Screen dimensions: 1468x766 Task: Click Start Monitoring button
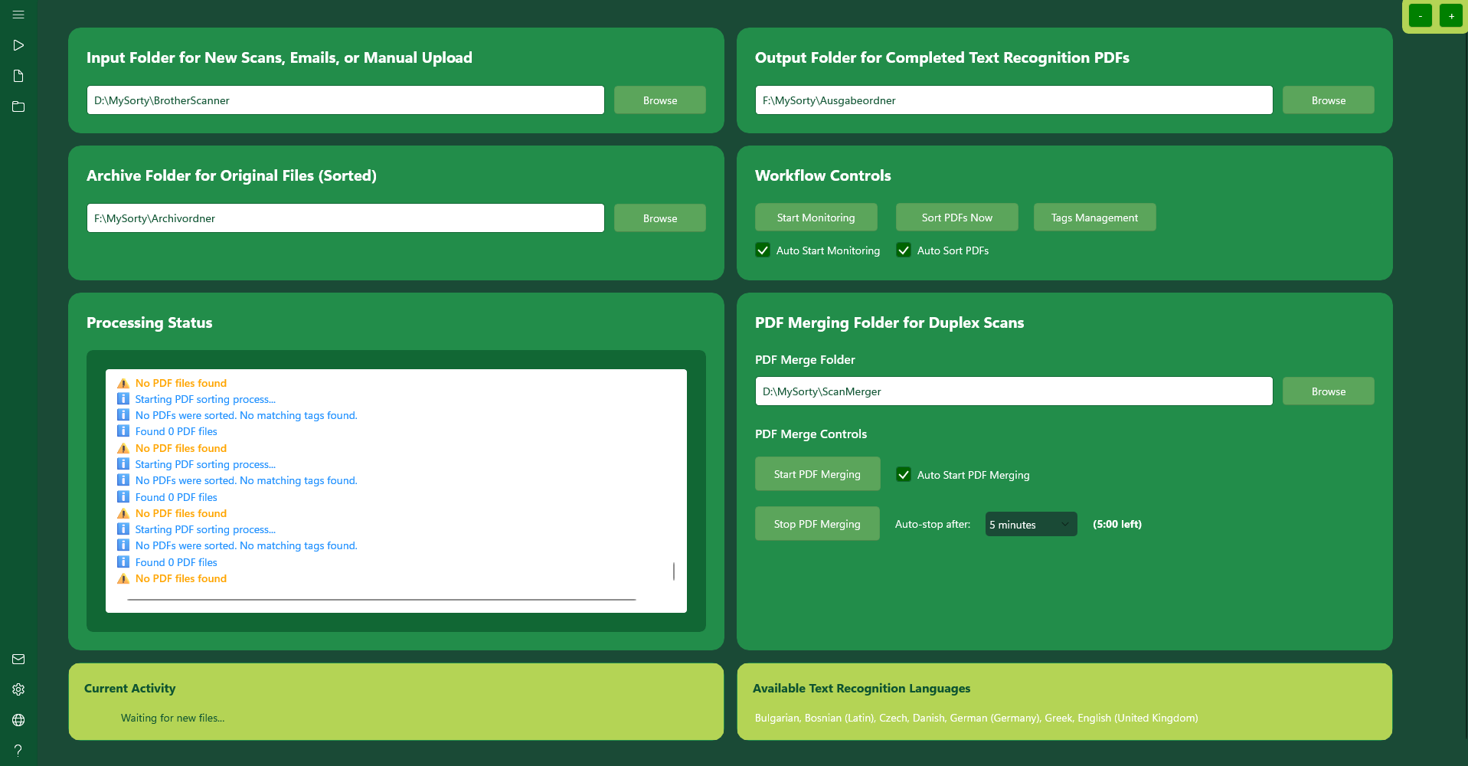pyautogui.click(x=816, y=217)
